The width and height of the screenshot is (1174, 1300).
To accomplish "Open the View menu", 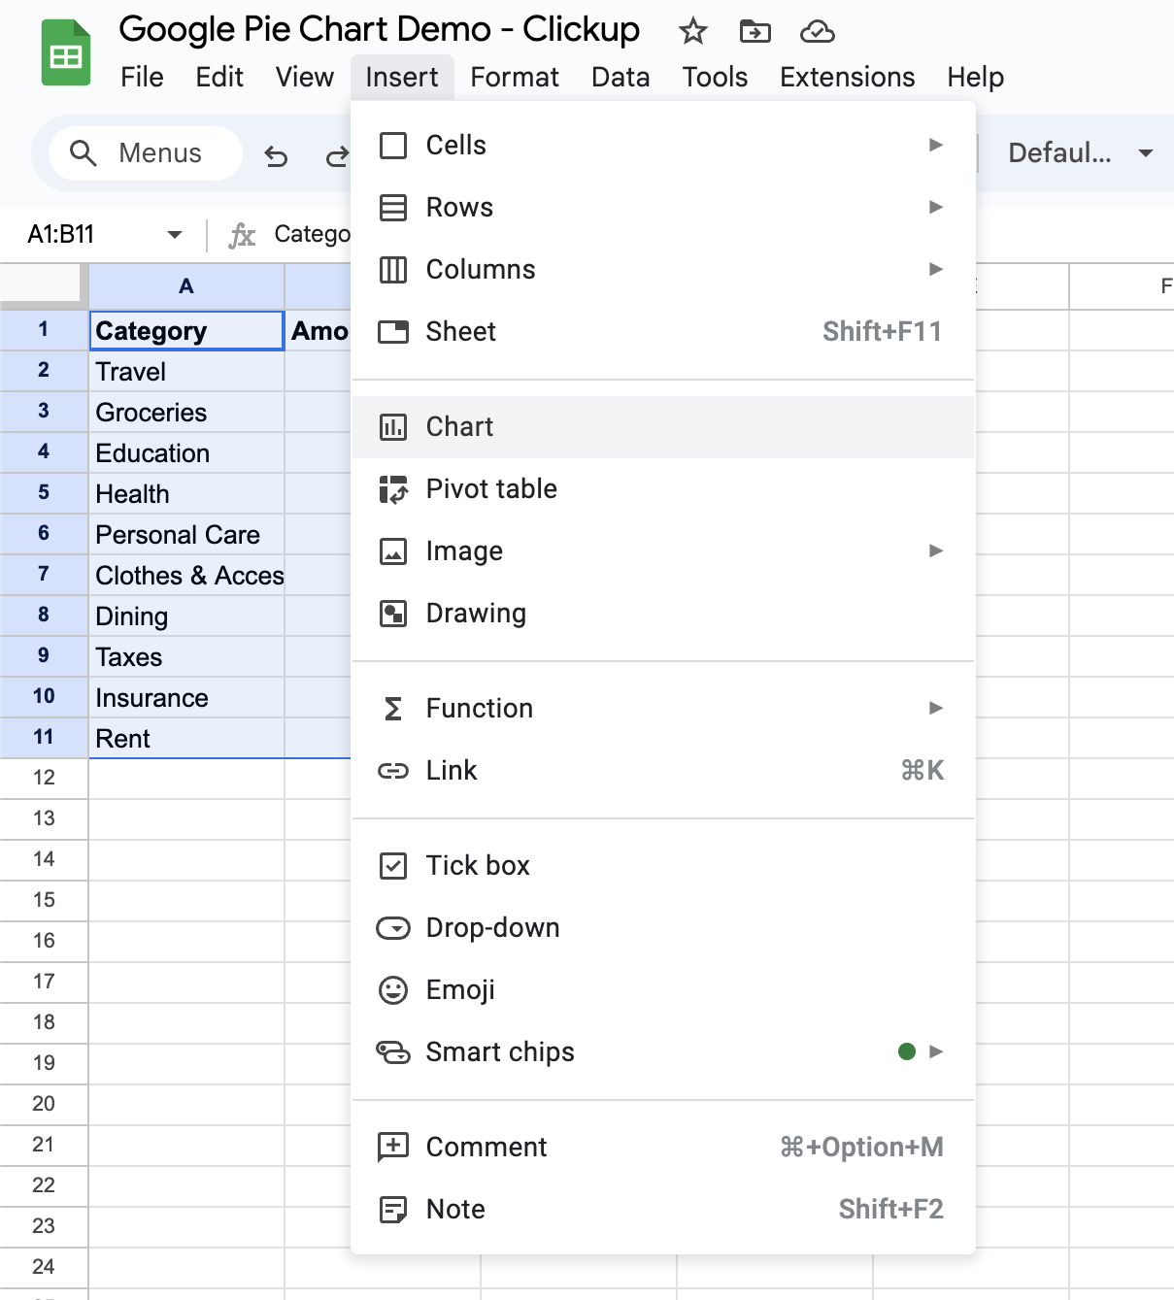I will tap(305, 78).
